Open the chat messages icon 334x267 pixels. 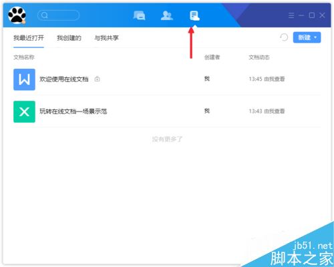140,15
